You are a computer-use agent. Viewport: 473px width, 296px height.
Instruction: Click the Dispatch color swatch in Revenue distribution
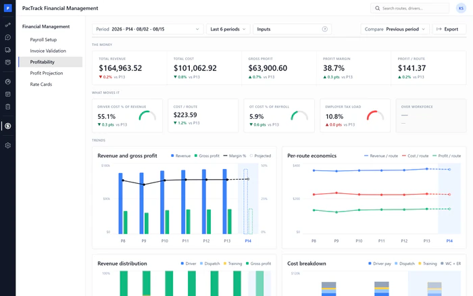(201, 264)
